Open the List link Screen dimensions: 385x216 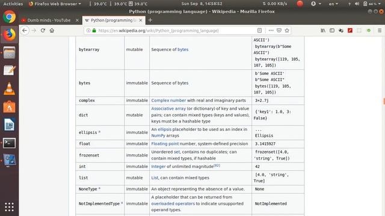click(x=155, y=178)
